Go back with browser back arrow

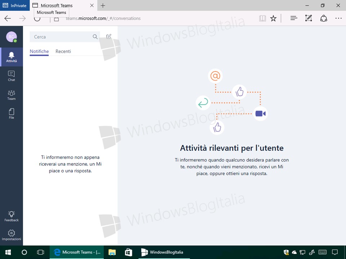click(x=8, y=18)
